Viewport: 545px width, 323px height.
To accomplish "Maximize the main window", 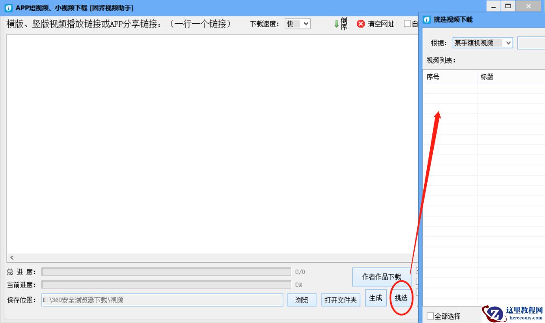I will (508, 6).
